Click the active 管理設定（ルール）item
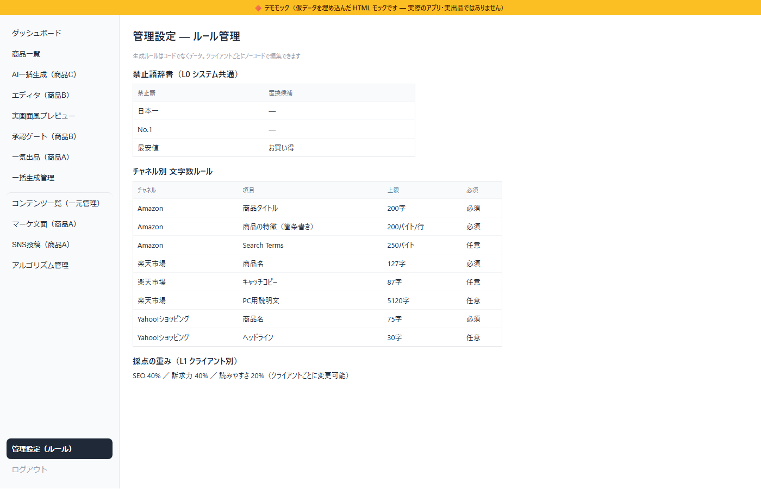The height and width of the screenshot is (489, 761). pos(59,449)
